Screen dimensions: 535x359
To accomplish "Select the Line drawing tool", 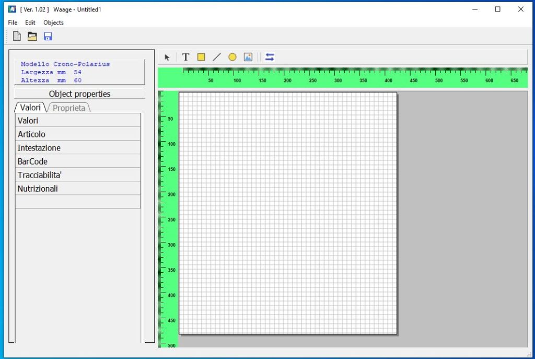I will click(x=217, y=57).
